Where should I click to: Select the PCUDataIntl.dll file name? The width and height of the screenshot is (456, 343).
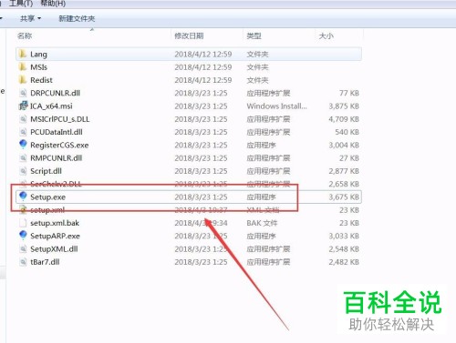(57, 132)
